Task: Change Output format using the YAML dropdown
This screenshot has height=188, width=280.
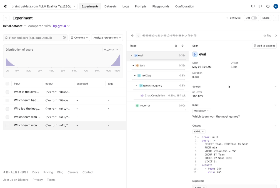Action: [199, 131]
